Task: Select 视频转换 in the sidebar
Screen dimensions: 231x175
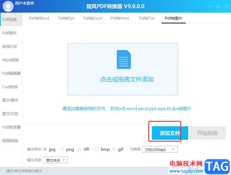Action: click(x=11, y=141)
